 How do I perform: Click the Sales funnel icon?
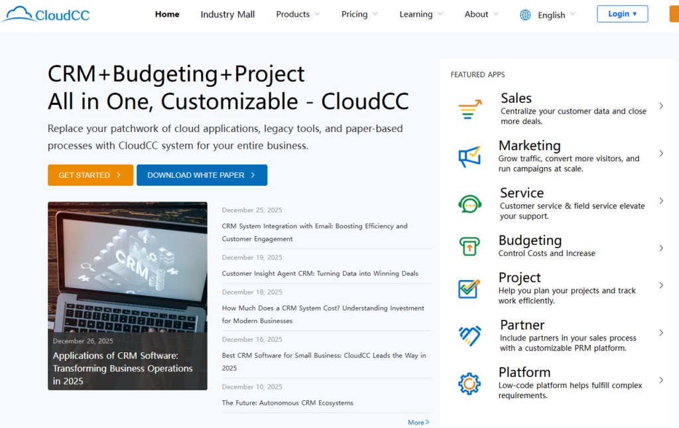[x=470, y=109]
